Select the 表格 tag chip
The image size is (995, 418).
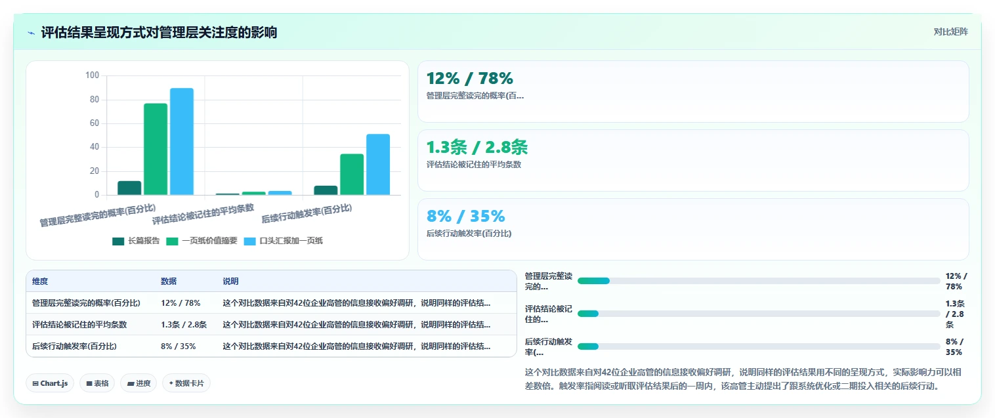tap(97, 383)
